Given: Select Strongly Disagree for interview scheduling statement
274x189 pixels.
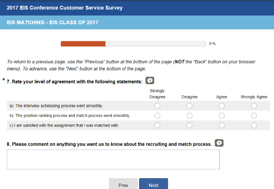Looking at the screenshot, I should click(x=158, y=105).
